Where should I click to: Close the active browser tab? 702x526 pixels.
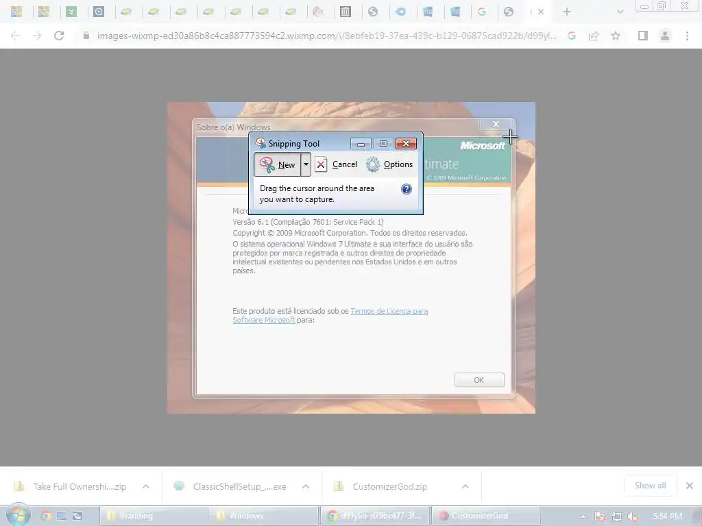click(x=541, y=12)
